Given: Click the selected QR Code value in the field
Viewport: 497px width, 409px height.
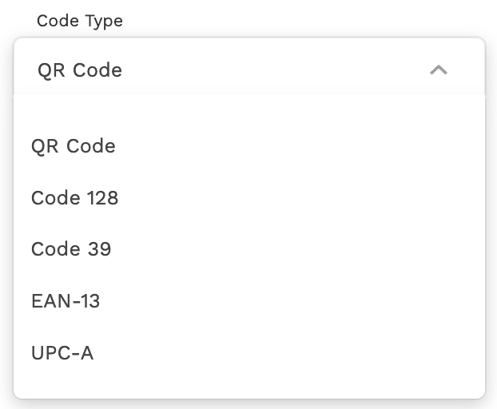Looking at the screenshot, I should pos(80,70).
